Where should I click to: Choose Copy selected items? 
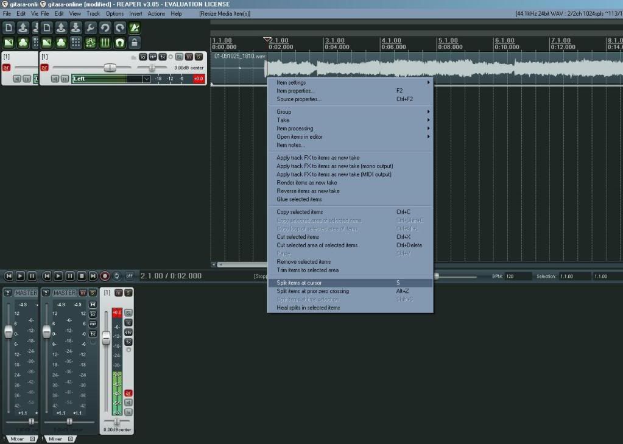350,212
